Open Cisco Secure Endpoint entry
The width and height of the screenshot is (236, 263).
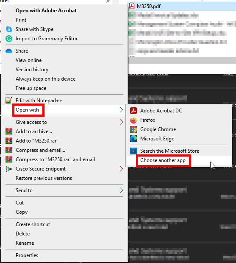65,169
